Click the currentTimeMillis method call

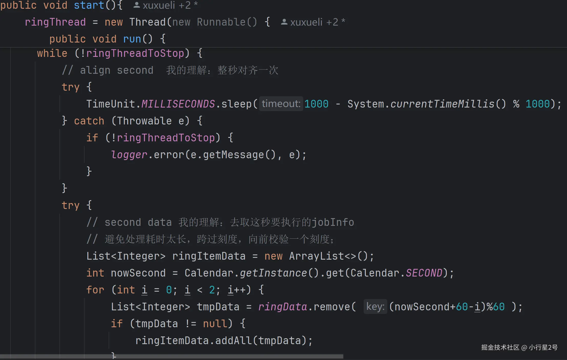442,104
